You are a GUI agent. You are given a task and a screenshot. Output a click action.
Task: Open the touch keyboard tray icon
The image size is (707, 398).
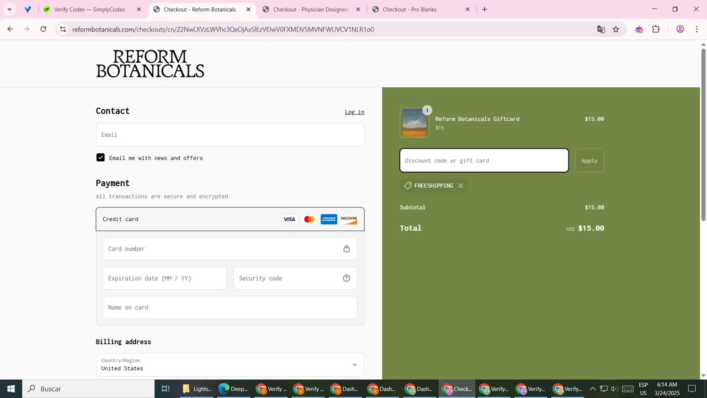tap(627, 389)
